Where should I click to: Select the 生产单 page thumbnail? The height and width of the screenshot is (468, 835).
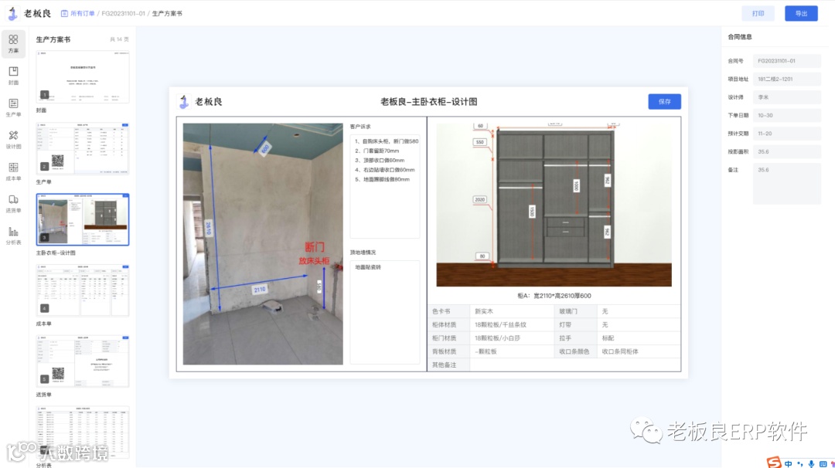tap(83, 148)
